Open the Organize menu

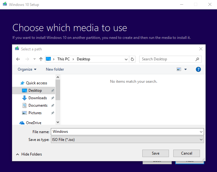(x=27, y=69)
